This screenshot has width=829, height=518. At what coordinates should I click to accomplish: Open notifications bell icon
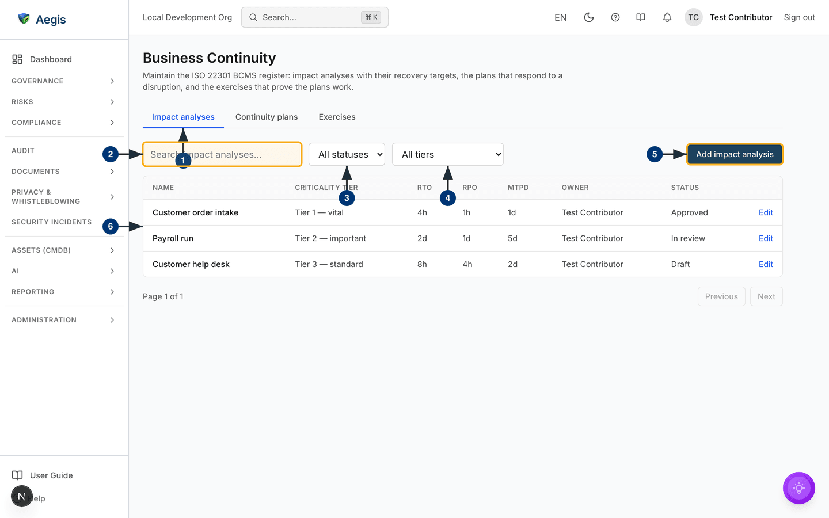point(667,17)
